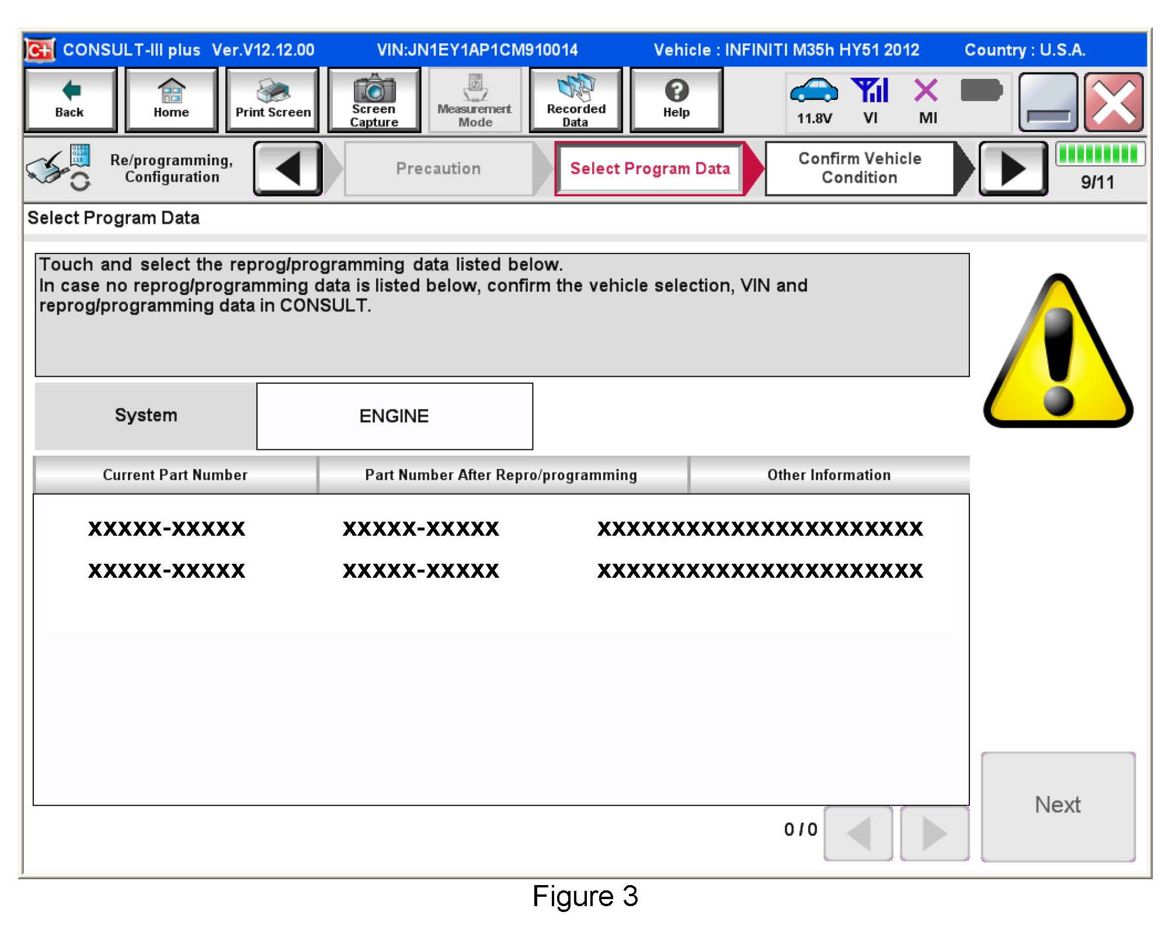
Task: Select the Select Program Data step
Action: tap(650, 168)
